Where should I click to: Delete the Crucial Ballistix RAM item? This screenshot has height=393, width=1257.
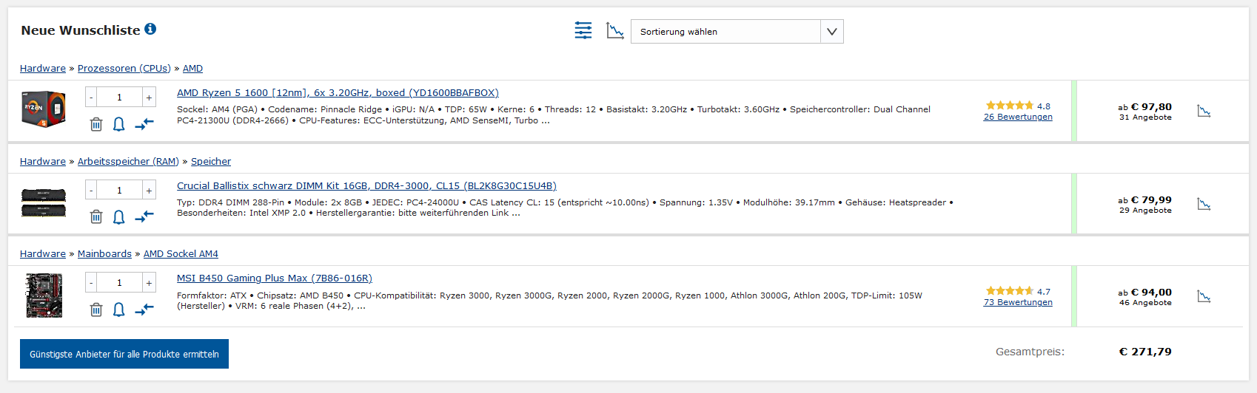(x=96, y=216)
